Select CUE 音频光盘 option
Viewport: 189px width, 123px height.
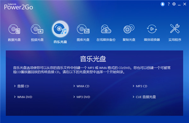146,97
